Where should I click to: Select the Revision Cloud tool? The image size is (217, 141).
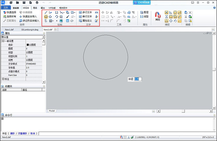click(72, 21)
